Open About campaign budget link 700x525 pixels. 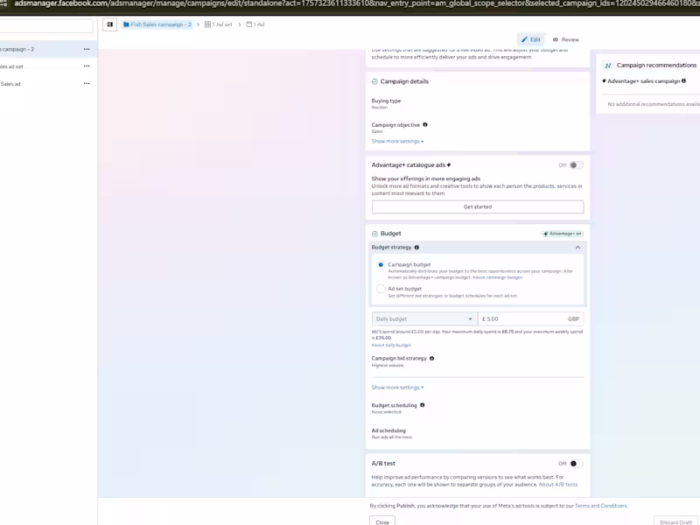(x=497, y=277)
